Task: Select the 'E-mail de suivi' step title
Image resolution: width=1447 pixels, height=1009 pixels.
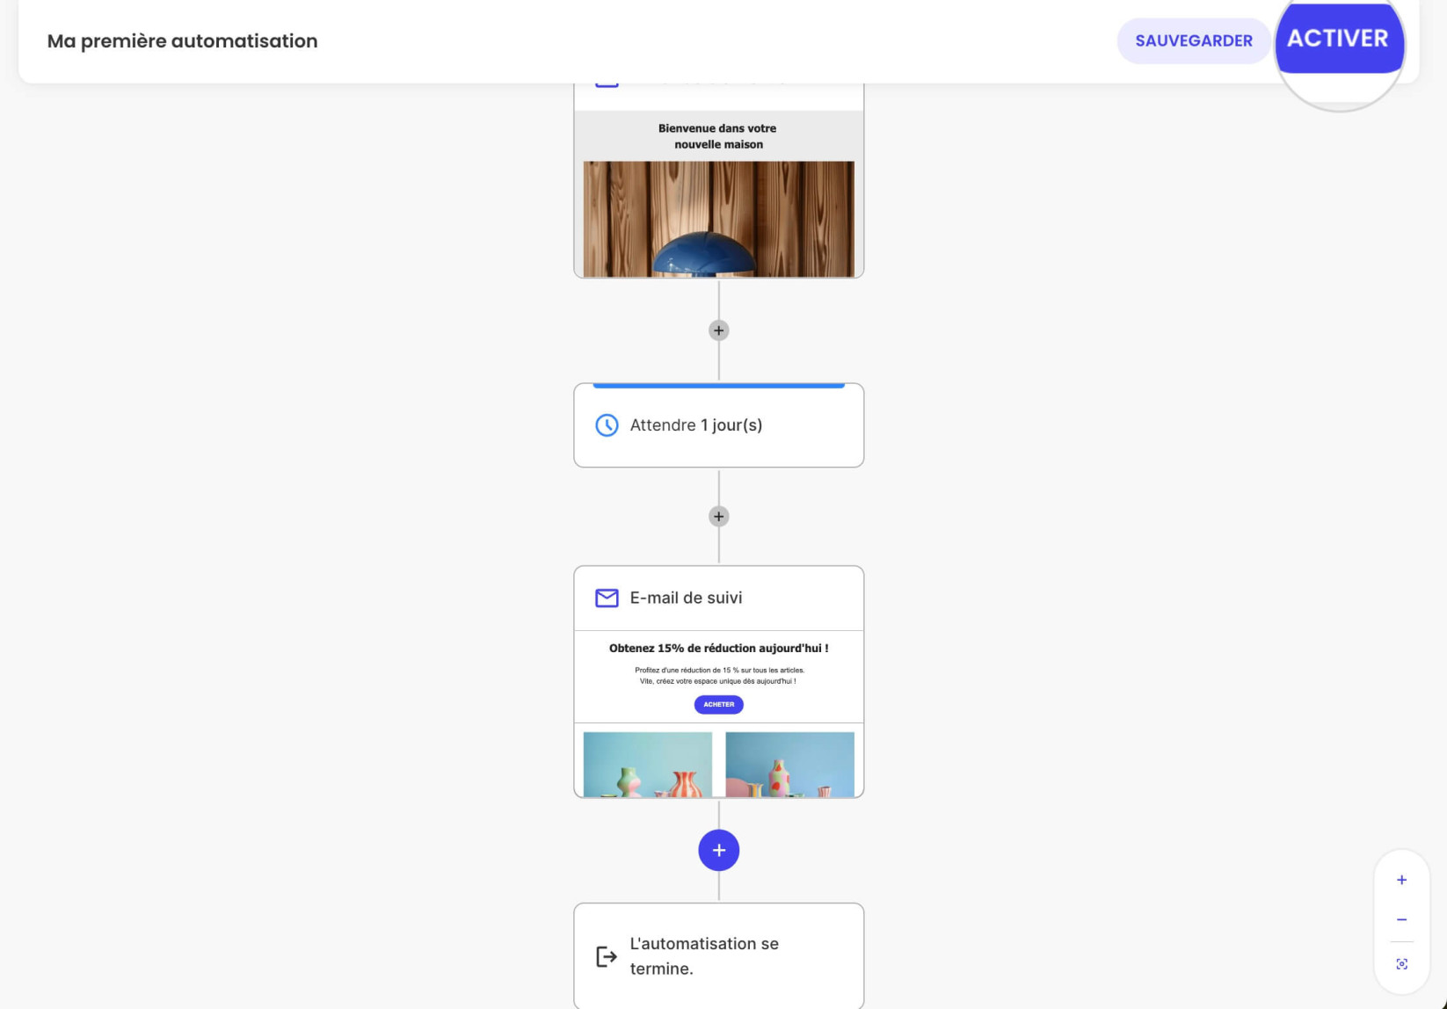Action: [x=686, y=598]
